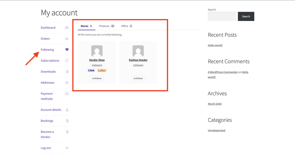Viewport: 295px width, 161px height.
Task: Click the Downloads file icon
Action: tap(67, 72)
